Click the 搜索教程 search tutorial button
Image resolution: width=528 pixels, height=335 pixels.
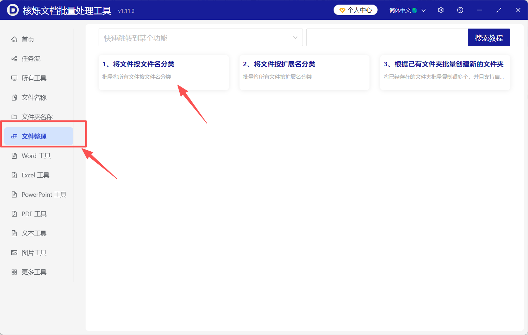pyautogui.click(x=489, y=37)
